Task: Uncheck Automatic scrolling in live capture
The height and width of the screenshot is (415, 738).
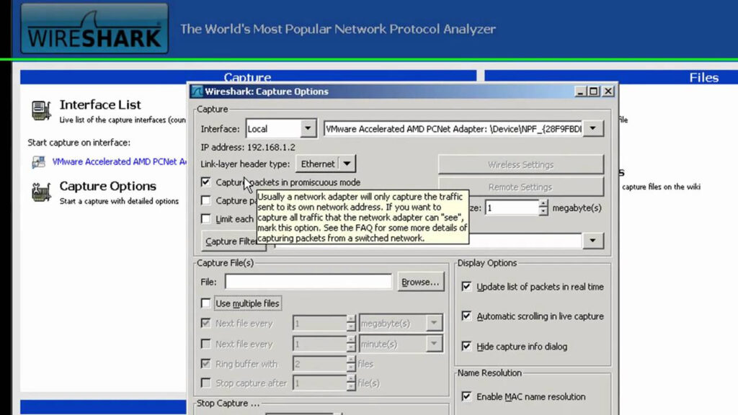Action: coord(466,316)
